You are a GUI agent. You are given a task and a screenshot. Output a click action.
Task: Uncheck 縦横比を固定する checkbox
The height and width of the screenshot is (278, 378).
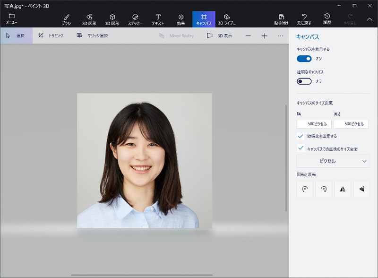point(301,136)
